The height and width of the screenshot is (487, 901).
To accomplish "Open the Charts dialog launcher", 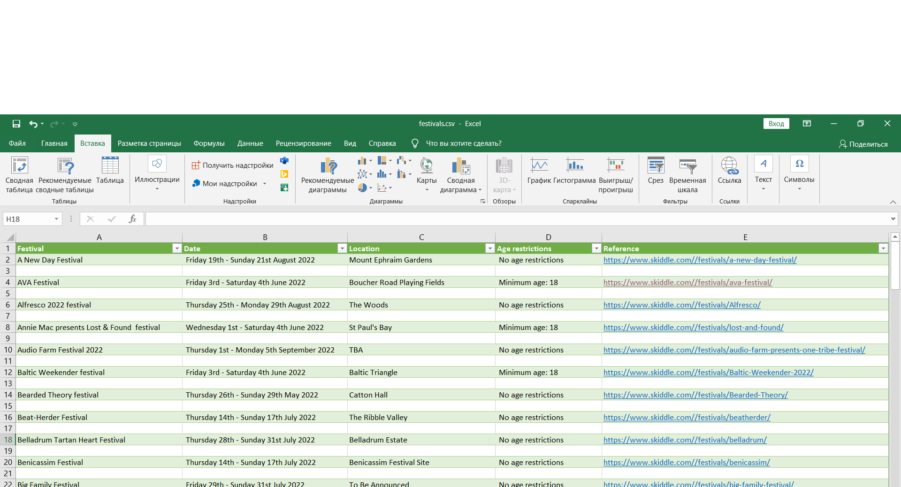I will [483, 201].
